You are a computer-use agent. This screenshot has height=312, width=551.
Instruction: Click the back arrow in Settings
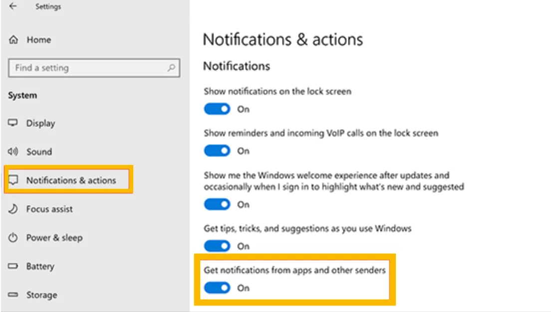(x=13, y=6)
